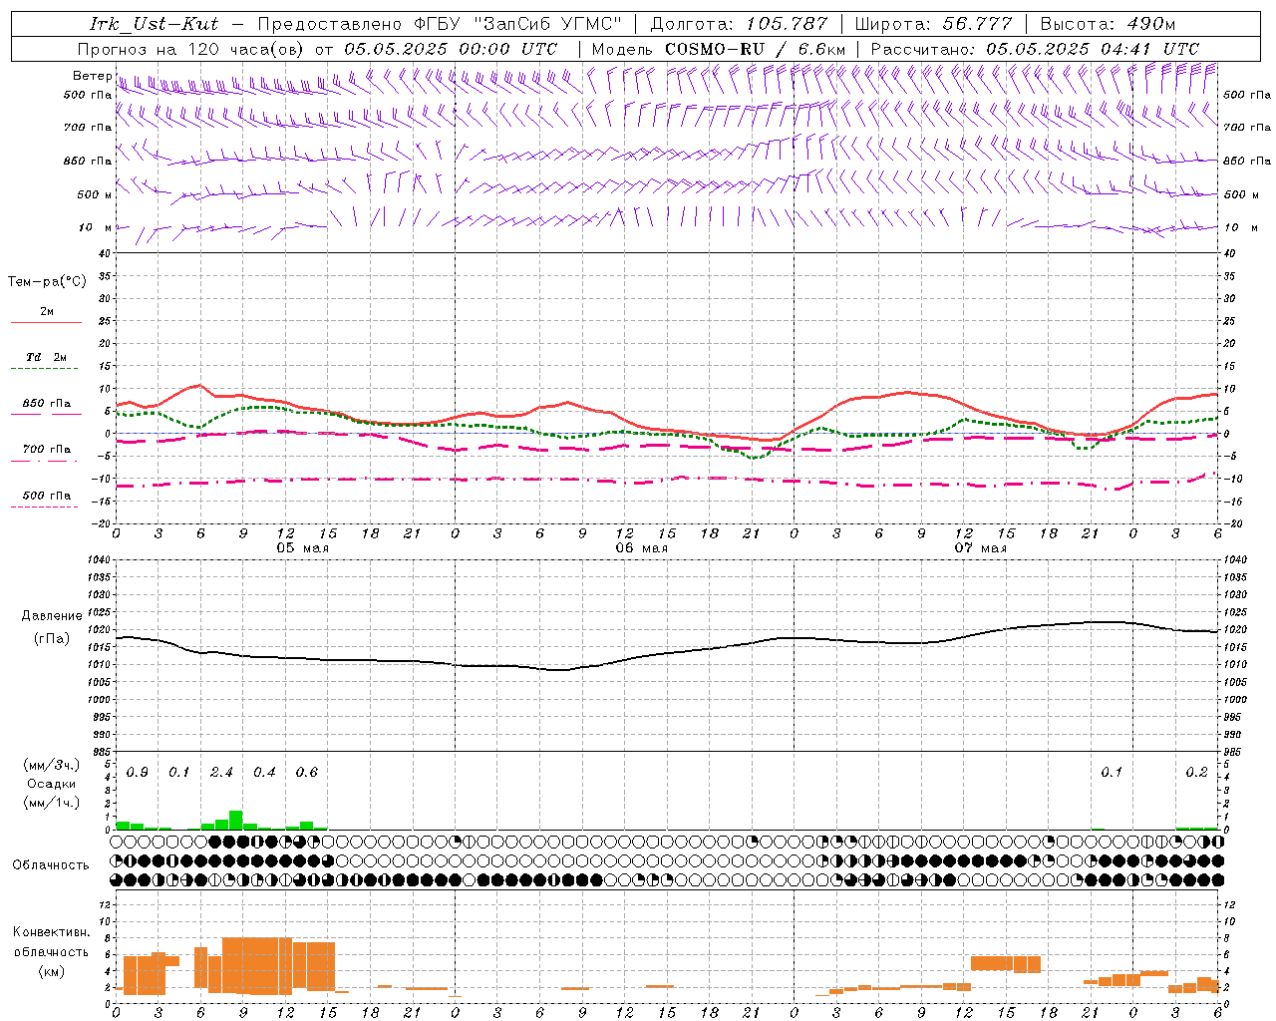
Task: Click the Облачность cloud cover label
Action: [51, 864]
